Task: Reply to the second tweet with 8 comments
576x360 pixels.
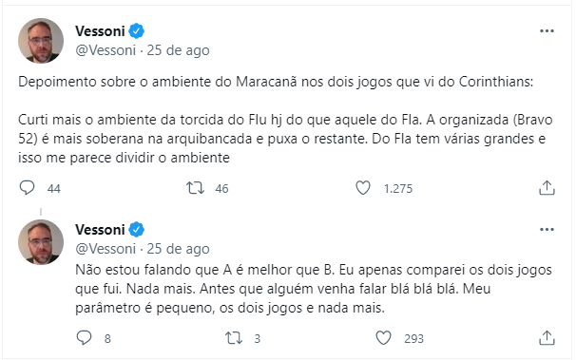Action: click(x=85, y=337)
